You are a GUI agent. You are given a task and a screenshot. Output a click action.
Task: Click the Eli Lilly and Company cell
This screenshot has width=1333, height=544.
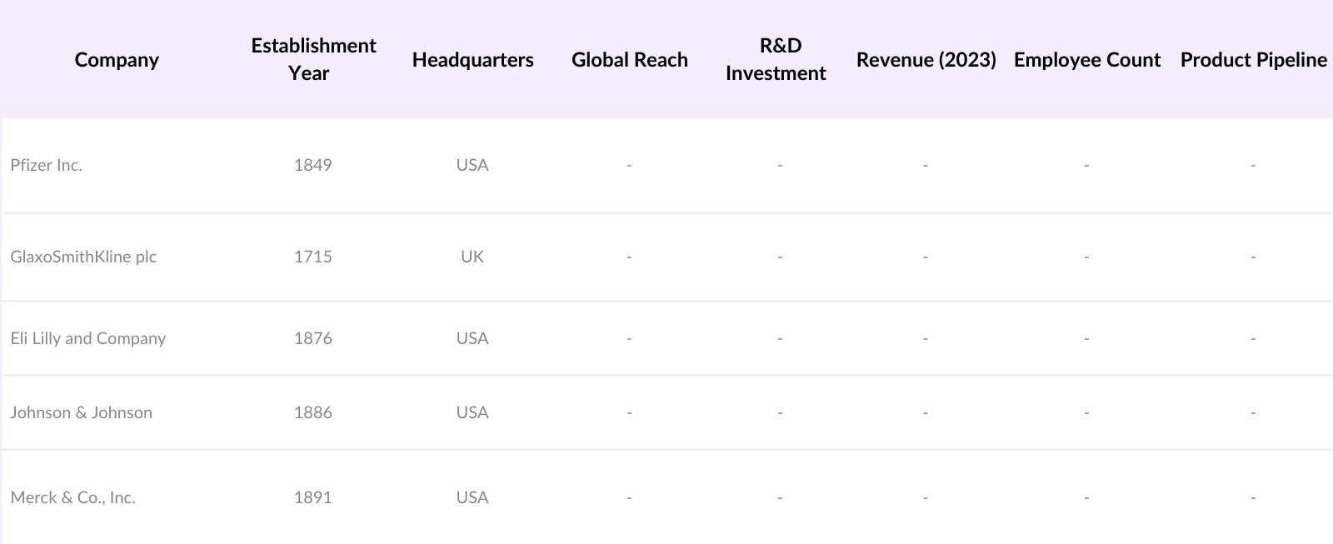88,338
